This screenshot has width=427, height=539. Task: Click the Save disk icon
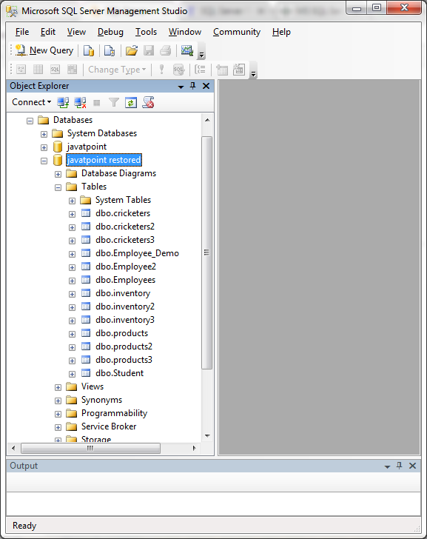coord(149,50)
